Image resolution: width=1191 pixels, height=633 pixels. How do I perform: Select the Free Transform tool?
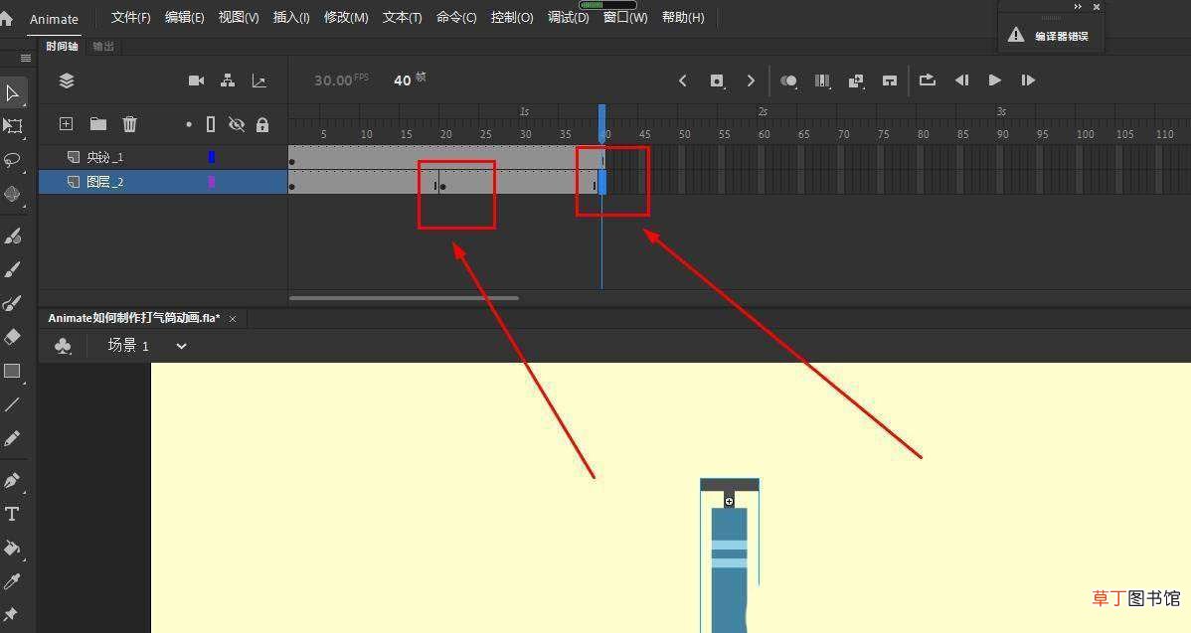click(13, 126)
